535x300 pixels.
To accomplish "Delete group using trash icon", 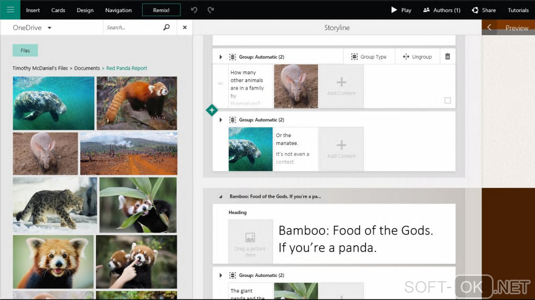I will pyautogui.click(x=447, y=57).
